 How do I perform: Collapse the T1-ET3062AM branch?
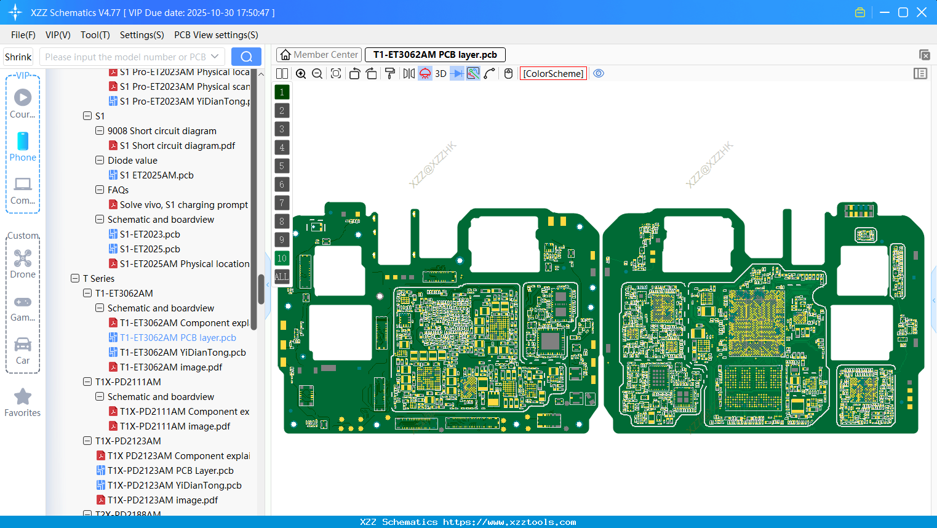click(x=87, y=293)
